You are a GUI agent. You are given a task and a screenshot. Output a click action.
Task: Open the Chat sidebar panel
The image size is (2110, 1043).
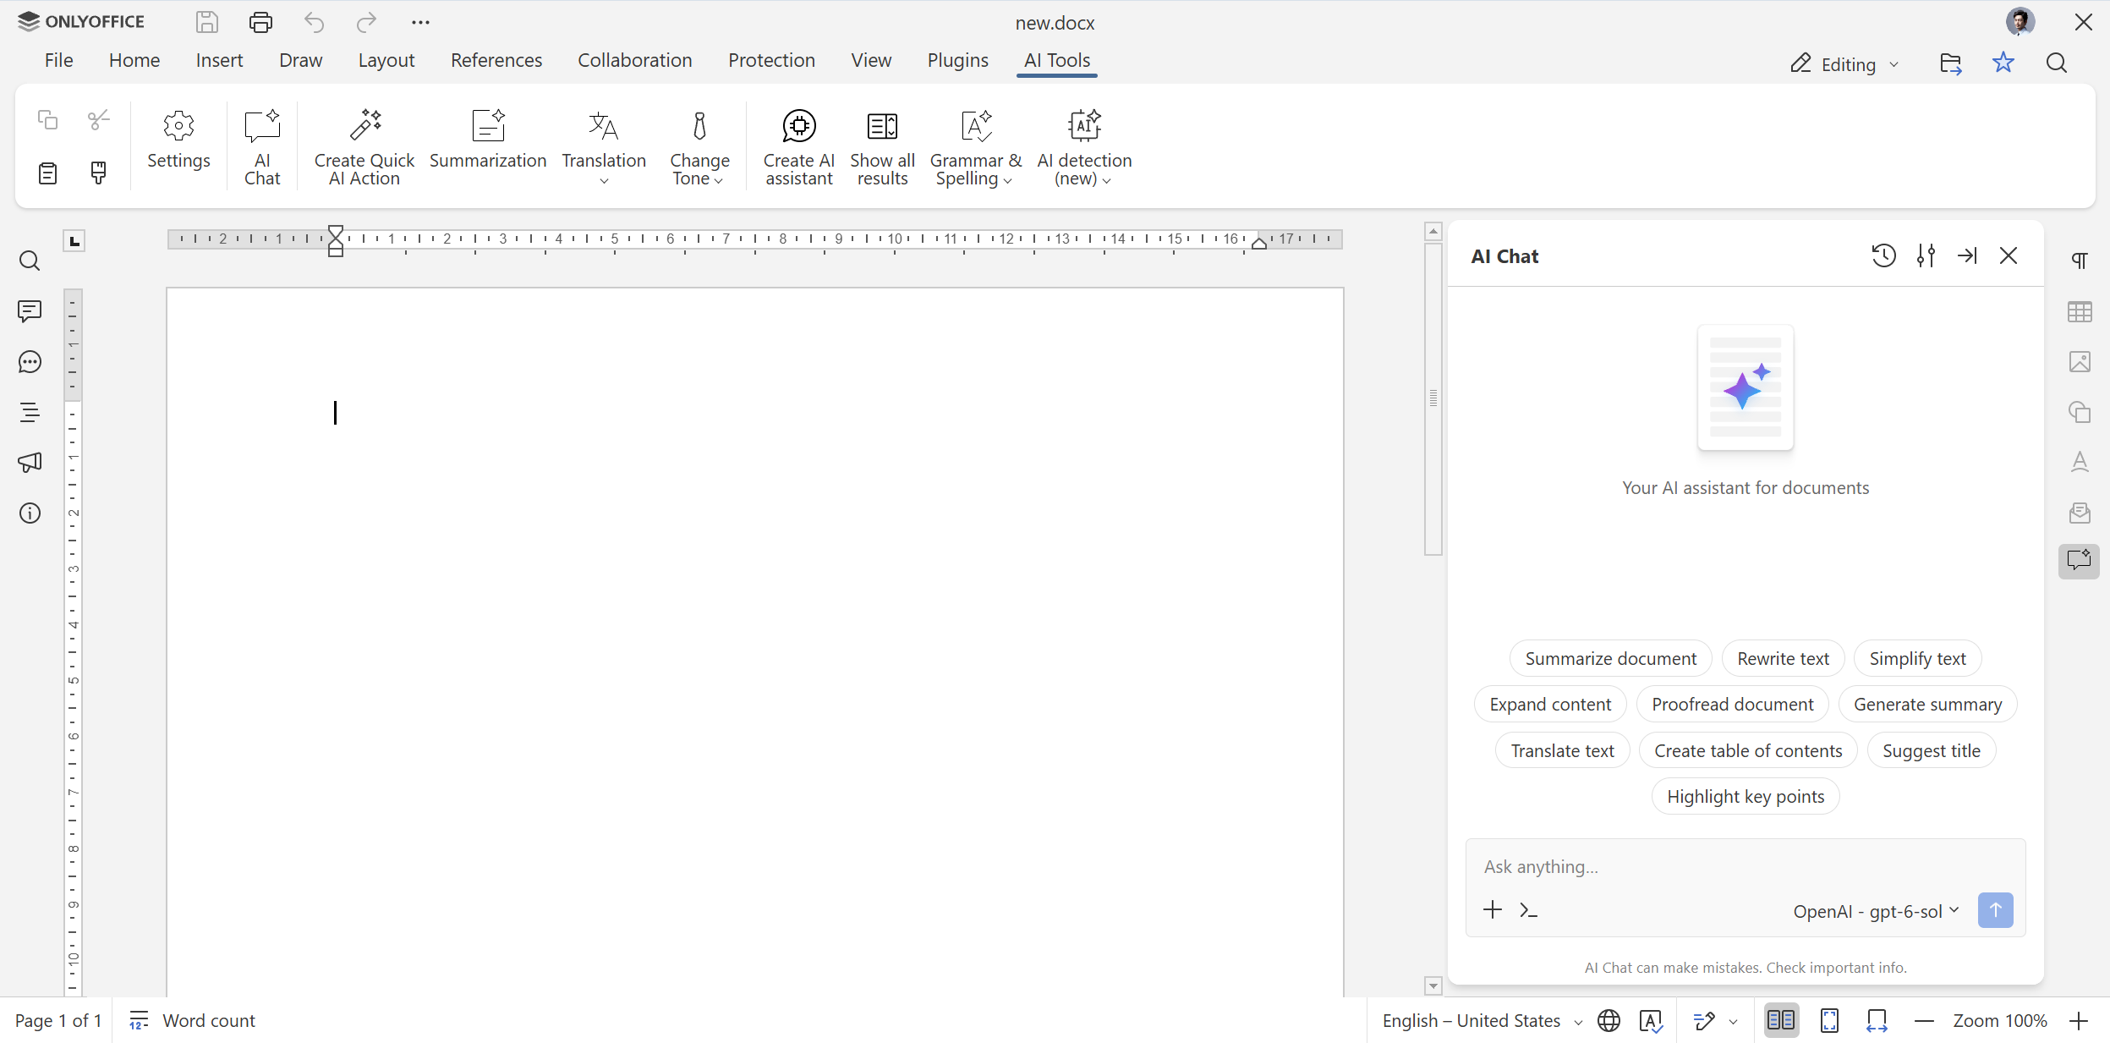[30, 362]
